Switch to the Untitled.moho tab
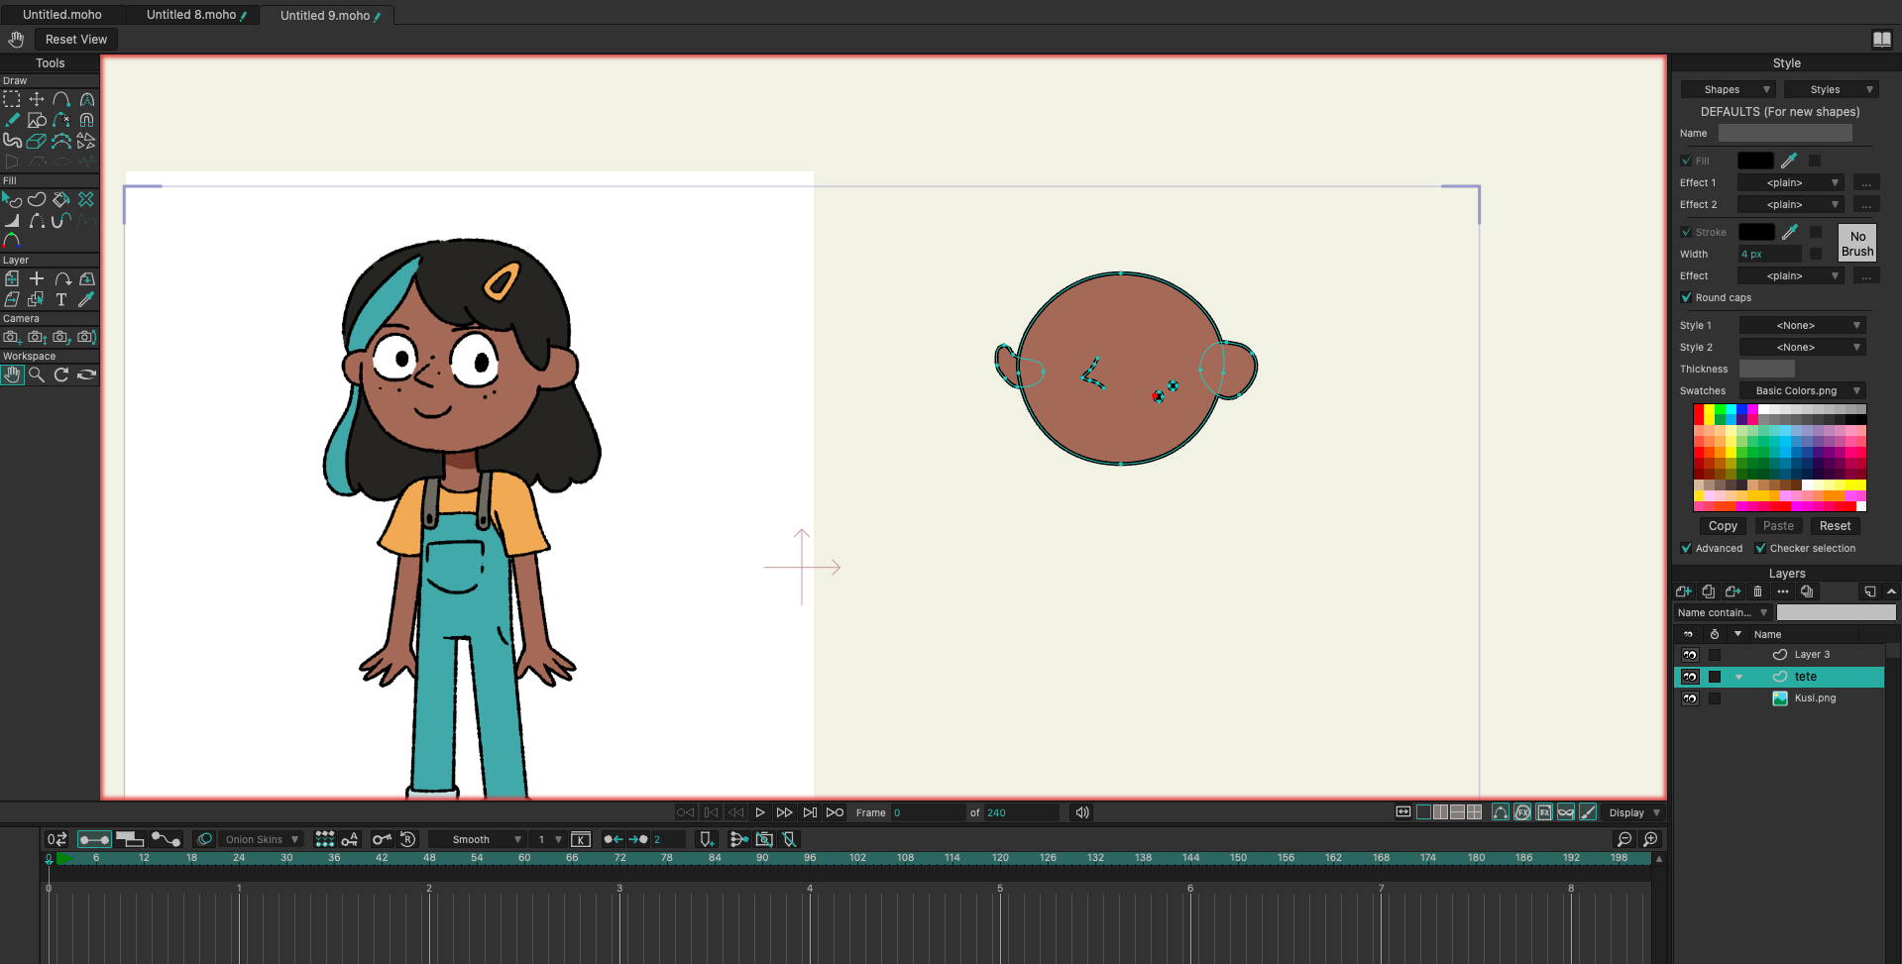 click(62, 15)
